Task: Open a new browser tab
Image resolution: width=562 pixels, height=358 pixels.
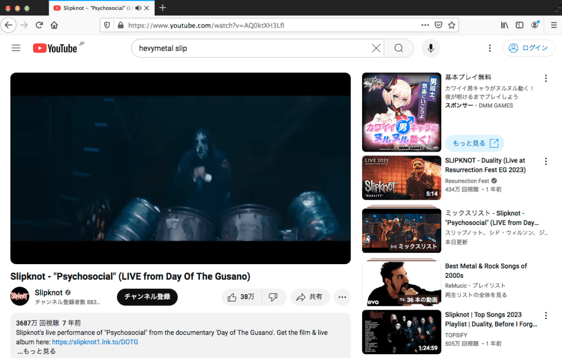Action: click(x=162, y=8)
